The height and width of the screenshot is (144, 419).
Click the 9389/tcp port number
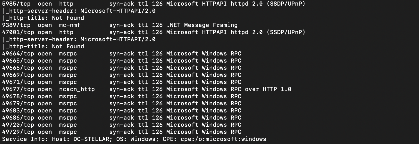click(16, 25)
